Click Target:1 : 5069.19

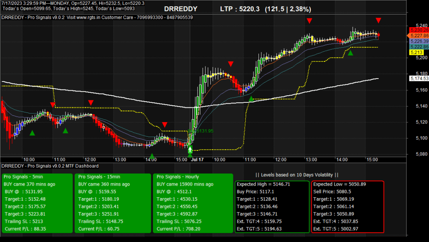(333, 199)
